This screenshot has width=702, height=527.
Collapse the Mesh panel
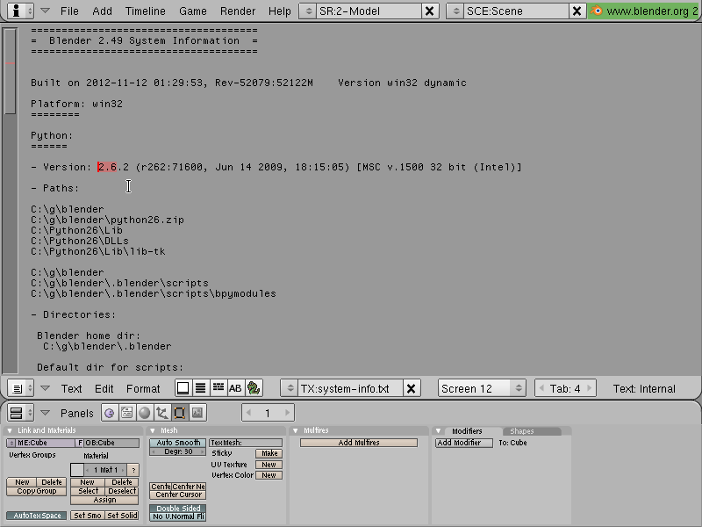pos(153,430)
